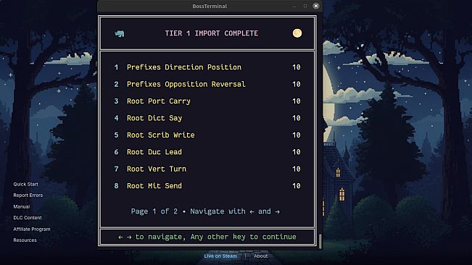Select Root Port Carry entry
Image resolution: width=472 pixels, height=265 pixels.
(x=207, y=101)
